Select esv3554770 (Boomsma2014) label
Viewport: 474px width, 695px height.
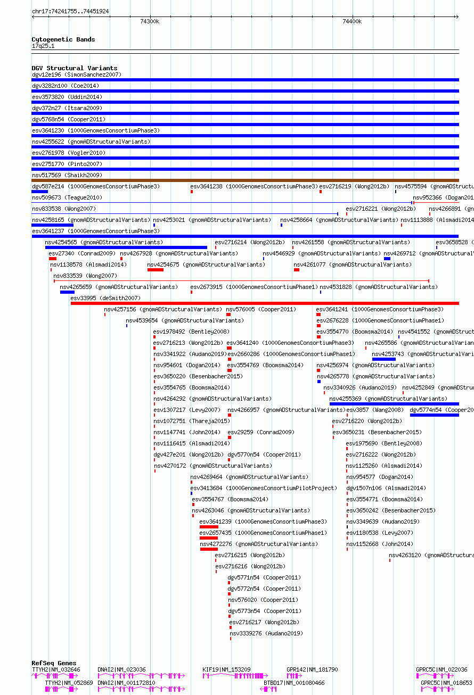click(355, 332)
